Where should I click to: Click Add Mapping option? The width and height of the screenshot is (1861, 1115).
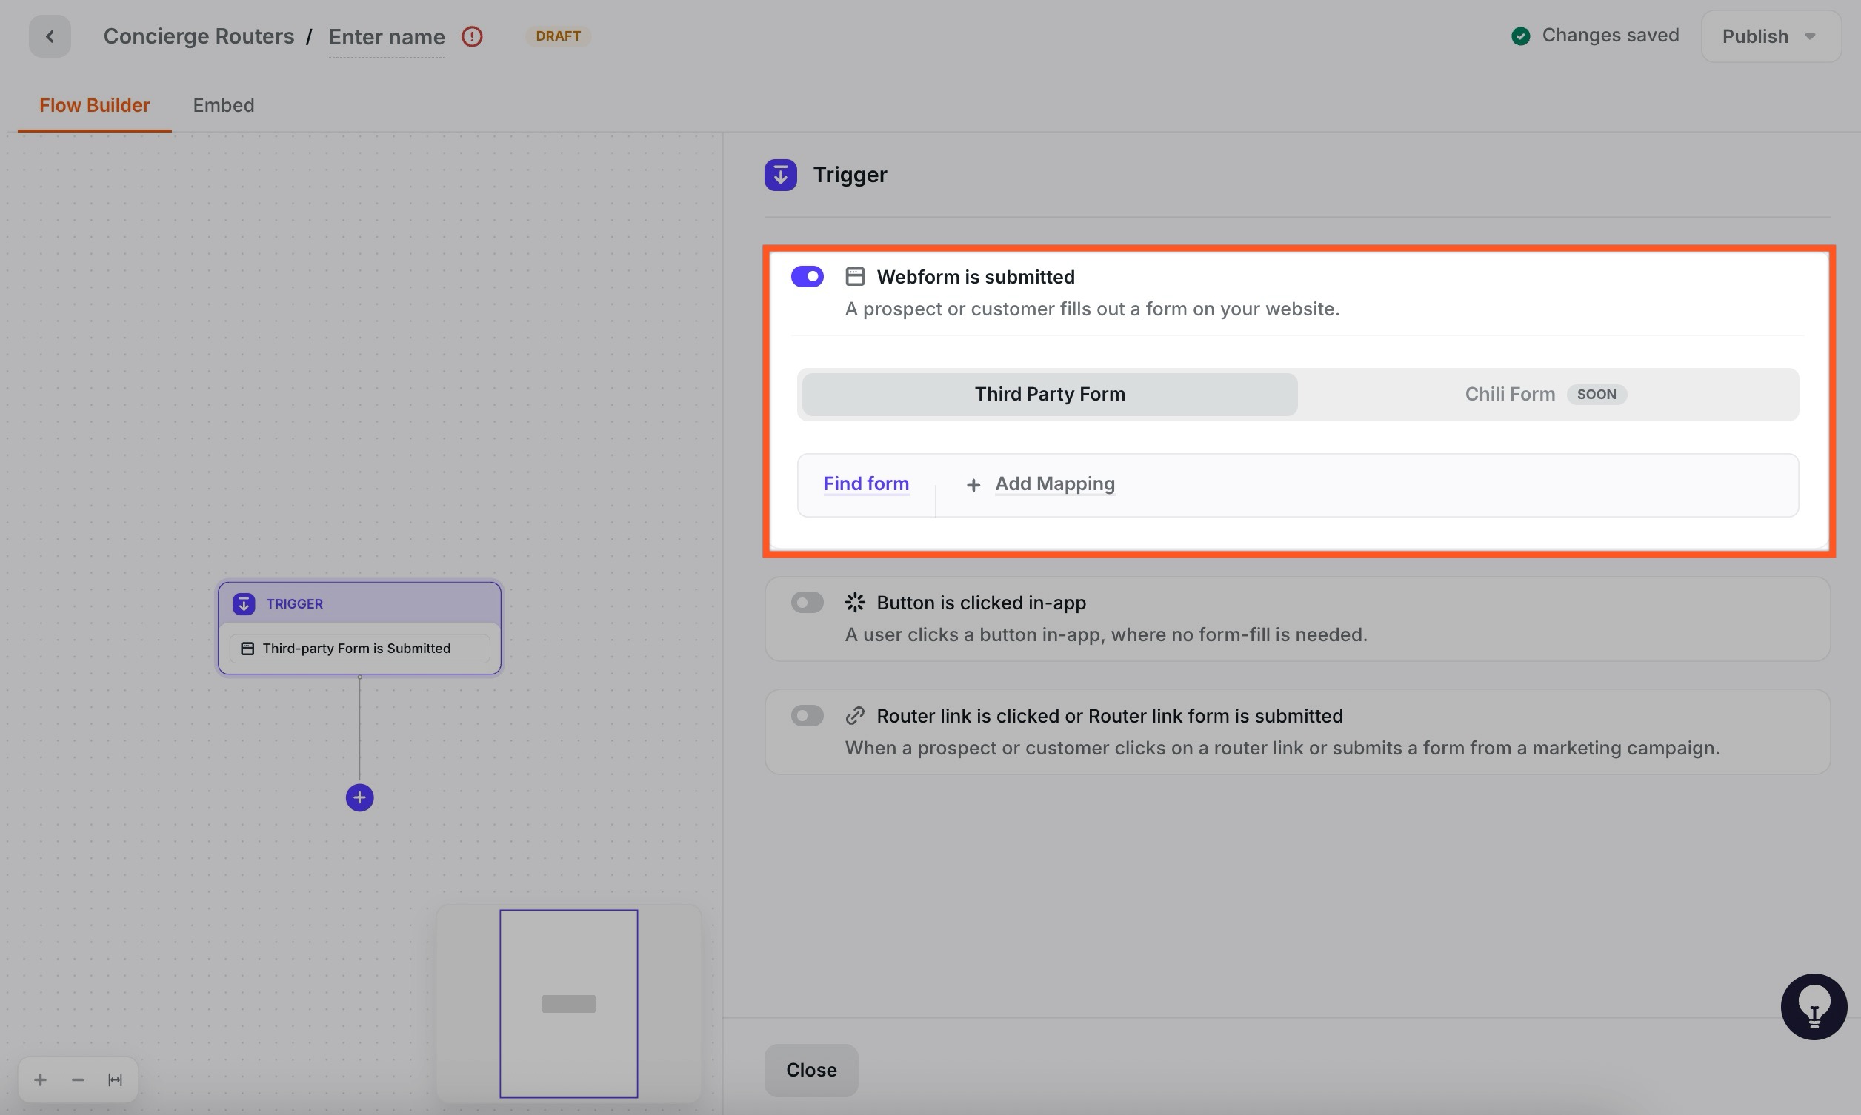tap(1053, 484)
